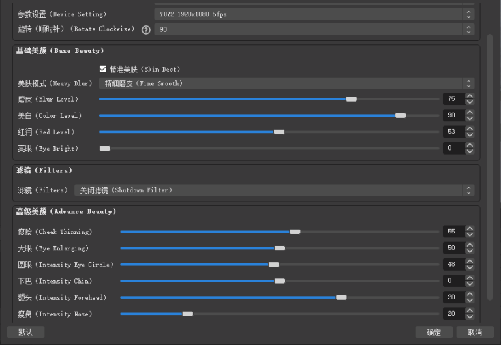
Task: Open the Device Setting dropdown
Action: (314, 14)
